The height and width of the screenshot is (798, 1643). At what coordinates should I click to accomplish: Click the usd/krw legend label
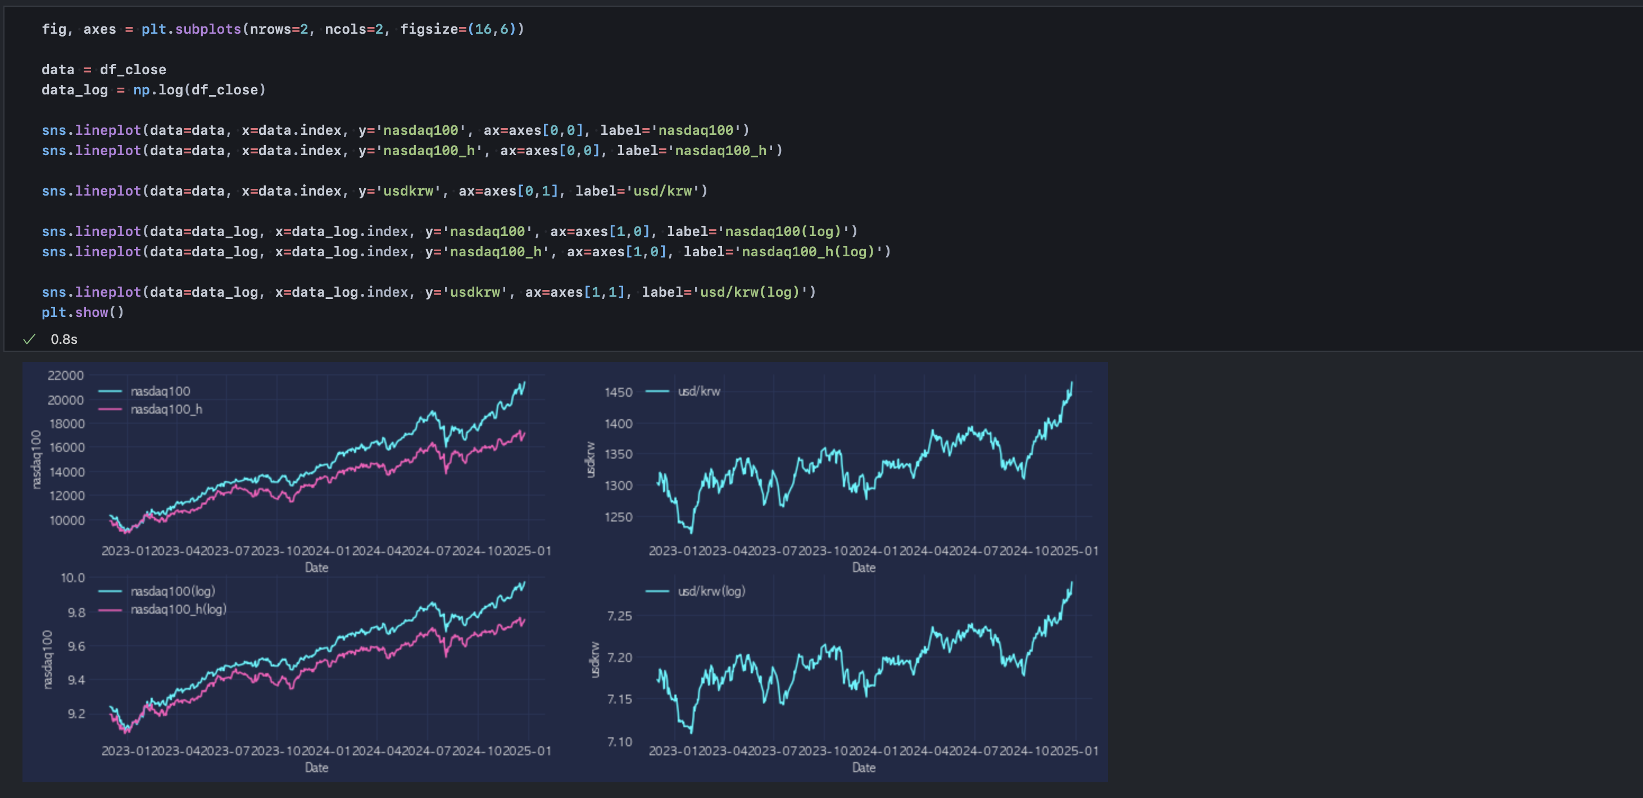(x=698, y=391)
